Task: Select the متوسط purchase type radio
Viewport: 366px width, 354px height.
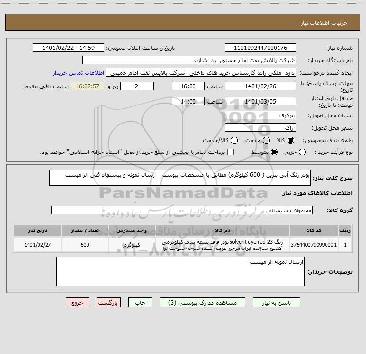Action: [x=274, y=152]
